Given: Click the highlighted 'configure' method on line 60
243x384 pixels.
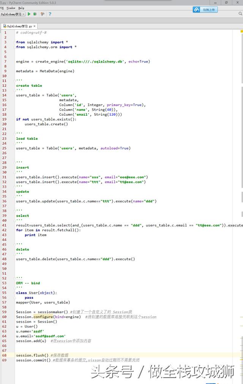Looking at the screenshot, I should click(x=43, y=317).
